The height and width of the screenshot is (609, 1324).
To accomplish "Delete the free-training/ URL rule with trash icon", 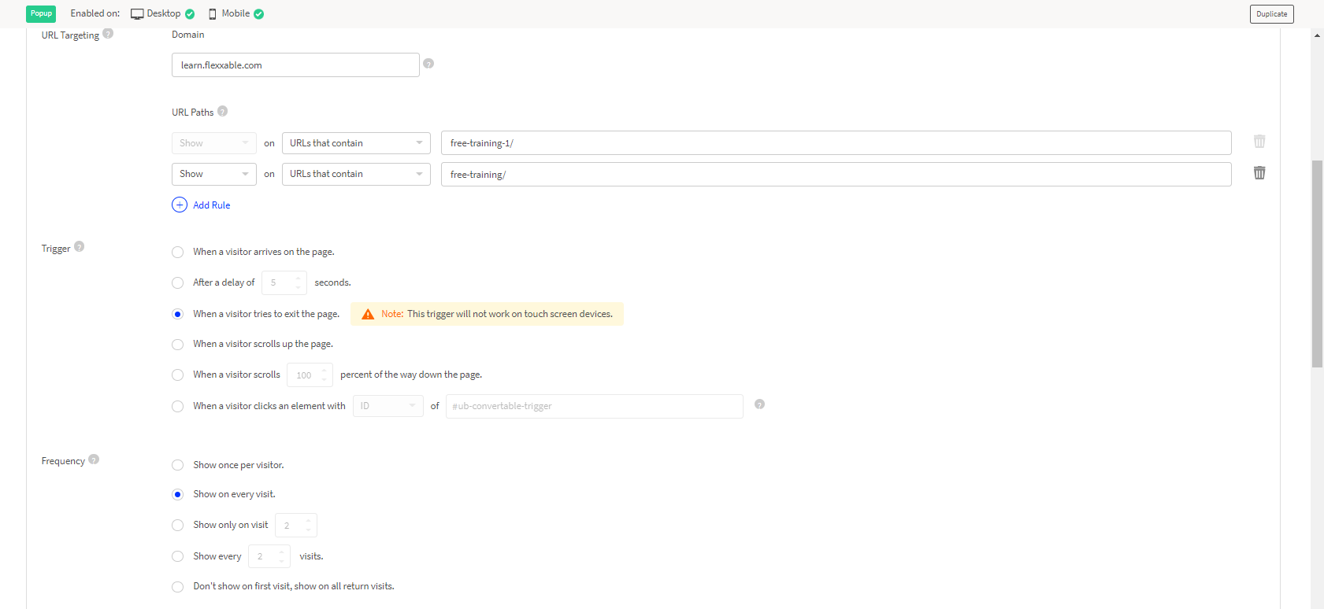I will (1259, 173).
